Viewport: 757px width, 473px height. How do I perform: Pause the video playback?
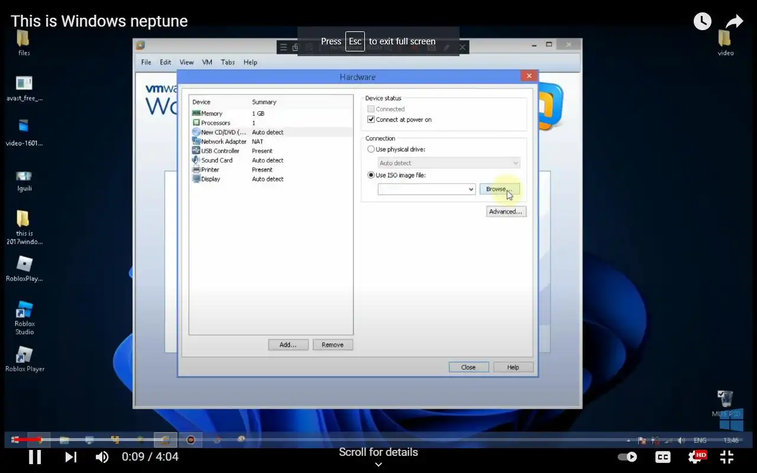coord(35,457)
